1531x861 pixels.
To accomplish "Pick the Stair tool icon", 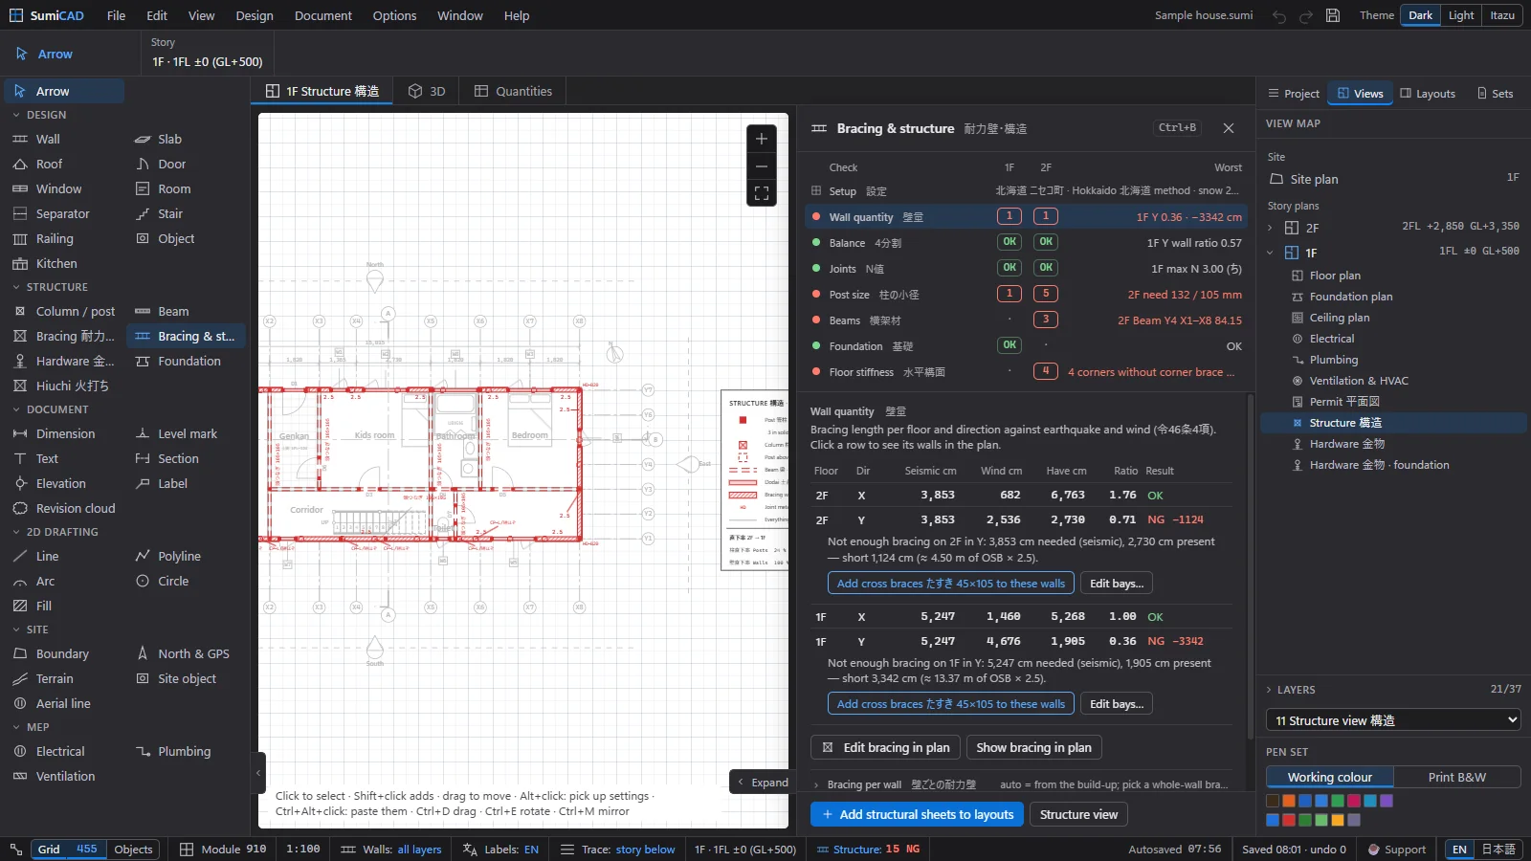I will pos(143,213).
